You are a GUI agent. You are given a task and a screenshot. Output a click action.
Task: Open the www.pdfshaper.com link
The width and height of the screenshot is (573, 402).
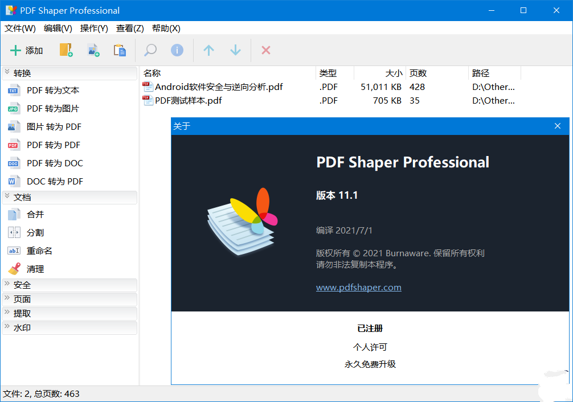358,288
